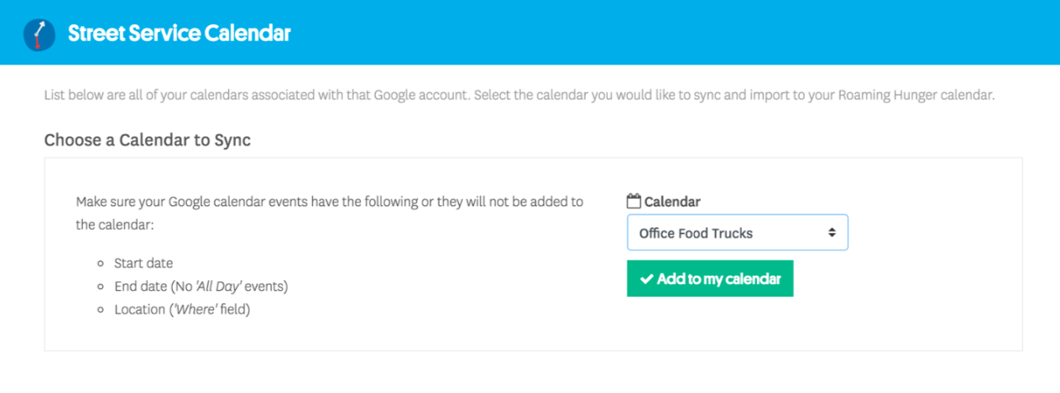Click the bullet next to End date
Viewport: 1060px width, 393px height.
tap(100, 287)
